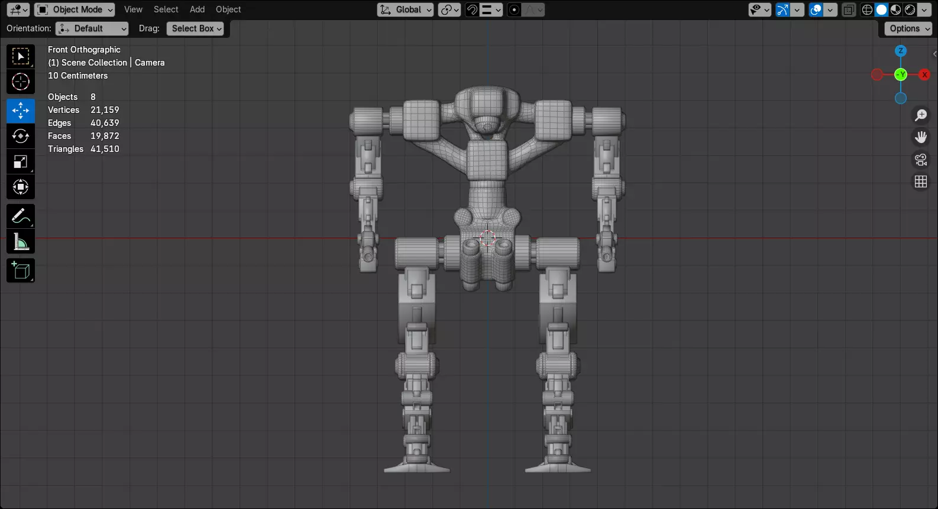Image resolution: width=938 pixels, height=509 pixels.
Task: Switch to Wireframe viewport shading
Action: pos(867,9)
